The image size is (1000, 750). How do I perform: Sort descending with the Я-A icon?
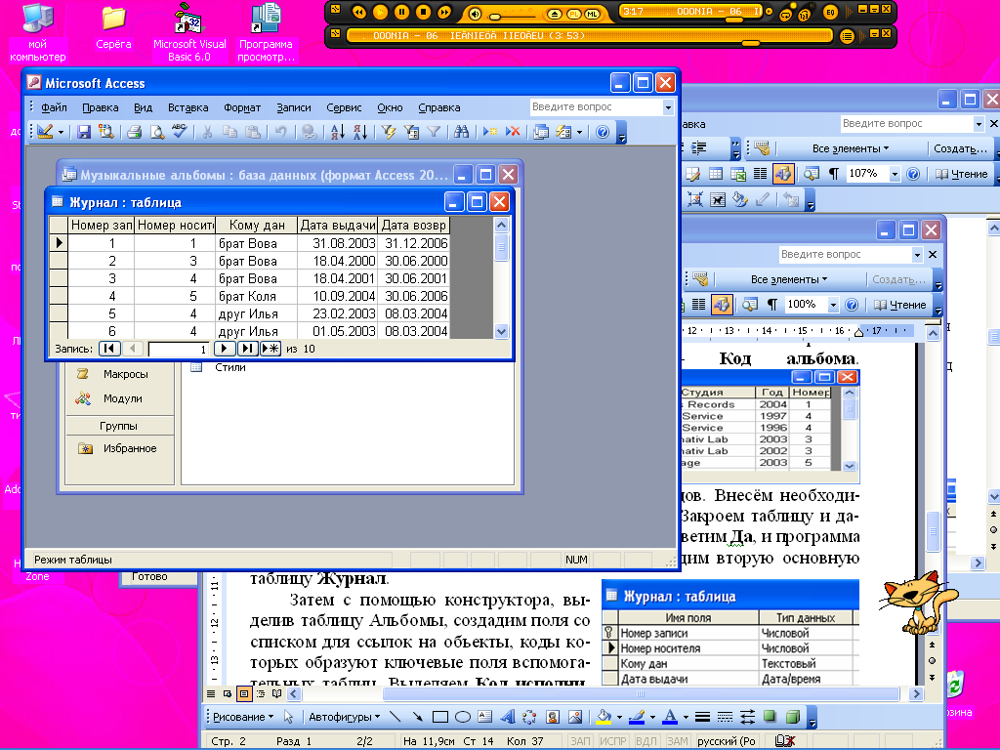click(x=360, y=132)
